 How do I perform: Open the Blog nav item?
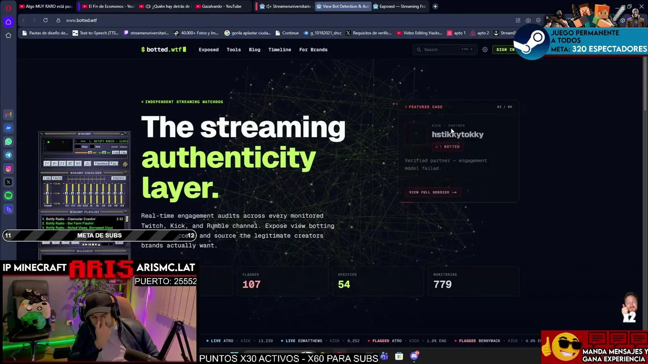pyautogui.click(x=255, y=50)
